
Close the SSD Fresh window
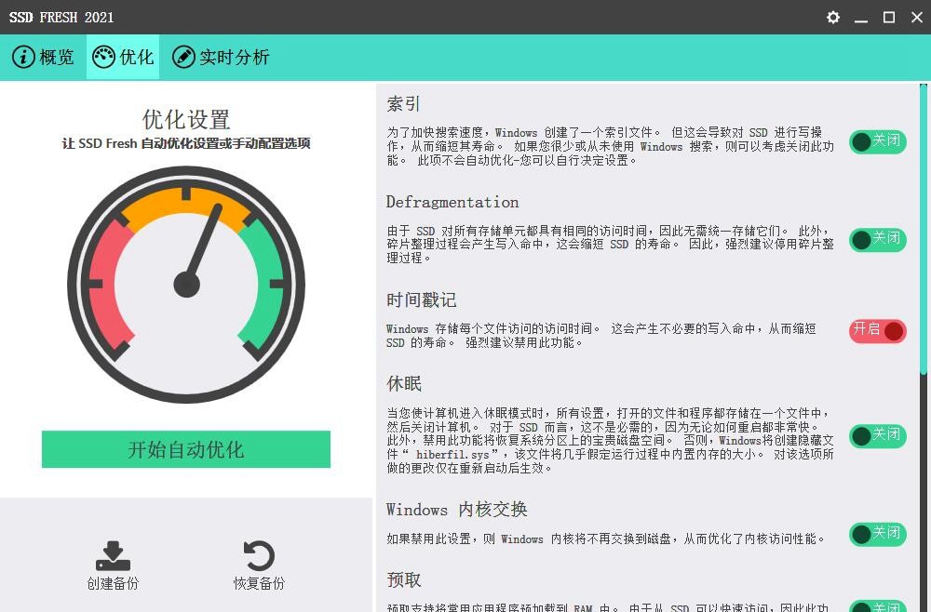click(917, 17)
